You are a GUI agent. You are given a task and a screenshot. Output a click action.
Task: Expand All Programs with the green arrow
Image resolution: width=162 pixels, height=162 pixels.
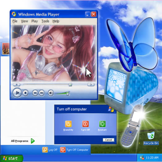tap(33, 141)
